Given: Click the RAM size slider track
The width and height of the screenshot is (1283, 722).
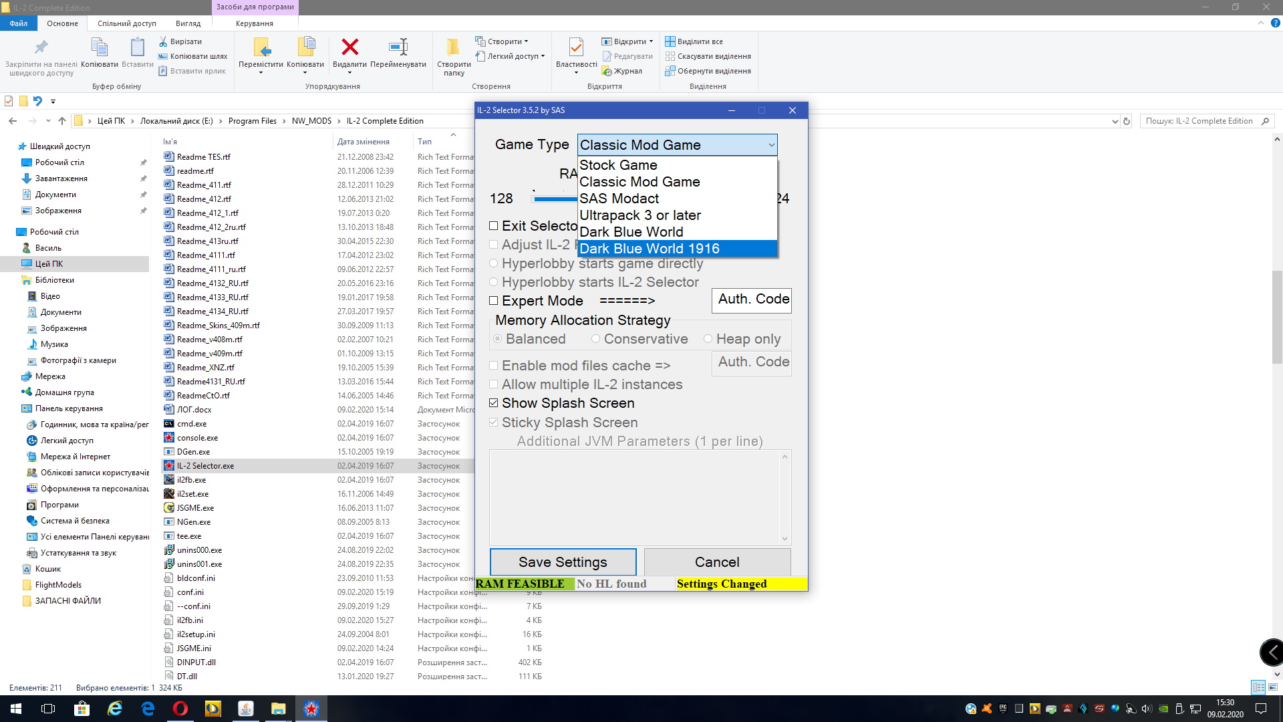Looking at the screenshot, I should click(555, 199).
